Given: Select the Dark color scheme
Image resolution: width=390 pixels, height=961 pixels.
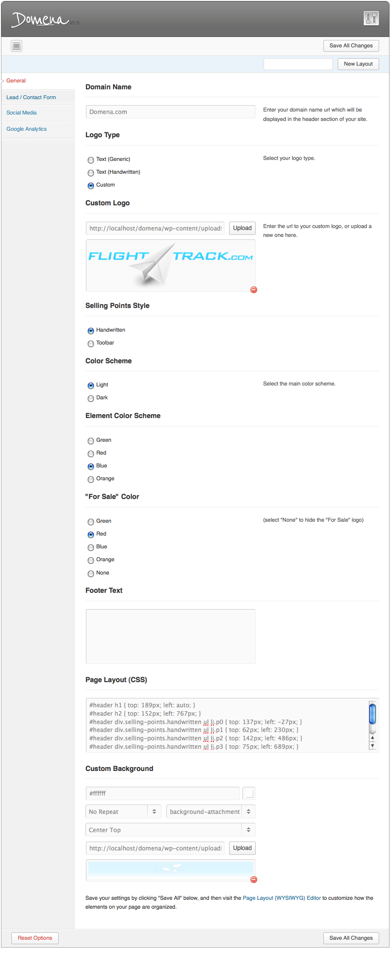Looking at the screenshot, I should [91, 398].
